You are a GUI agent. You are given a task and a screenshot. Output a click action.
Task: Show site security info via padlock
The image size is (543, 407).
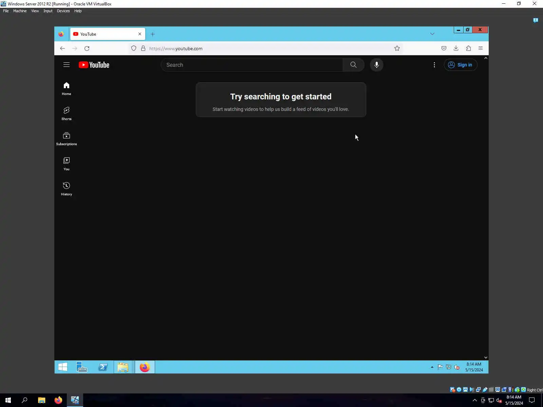tap(143, 49)
